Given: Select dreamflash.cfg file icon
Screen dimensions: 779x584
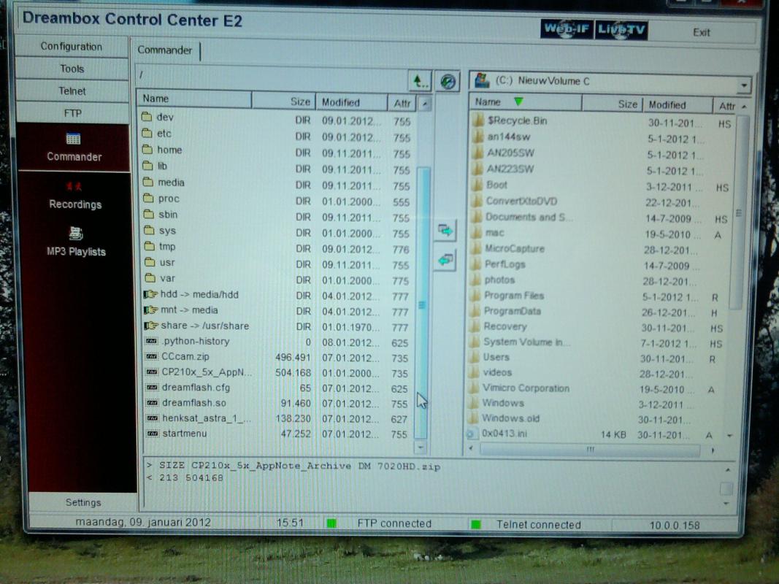Looking at the screenshot, I should 152,388.
